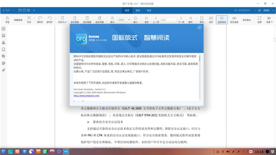Viewport: 276px width, 155px height.
Task: Rotate page counterclockwise (逆时针)
Action: (x=50, y=20)
